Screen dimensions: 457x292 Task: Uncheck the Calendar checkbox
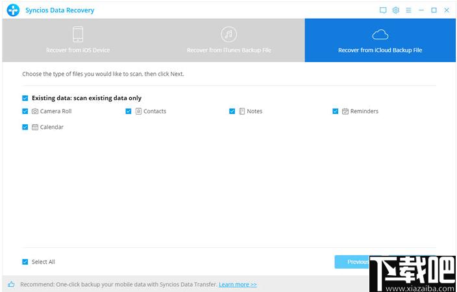pyautogui.click(x=25, y=127)
